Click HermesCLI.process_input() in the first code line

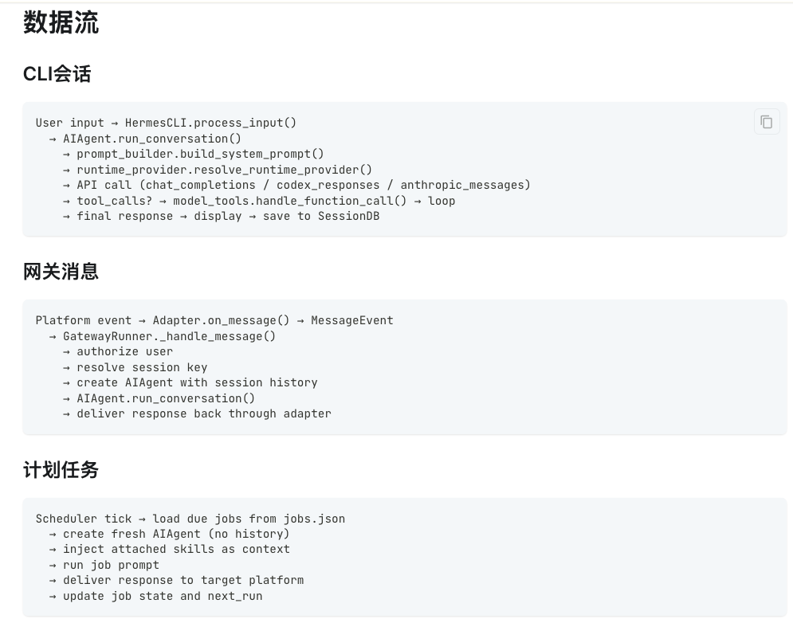tap(210, 123)
